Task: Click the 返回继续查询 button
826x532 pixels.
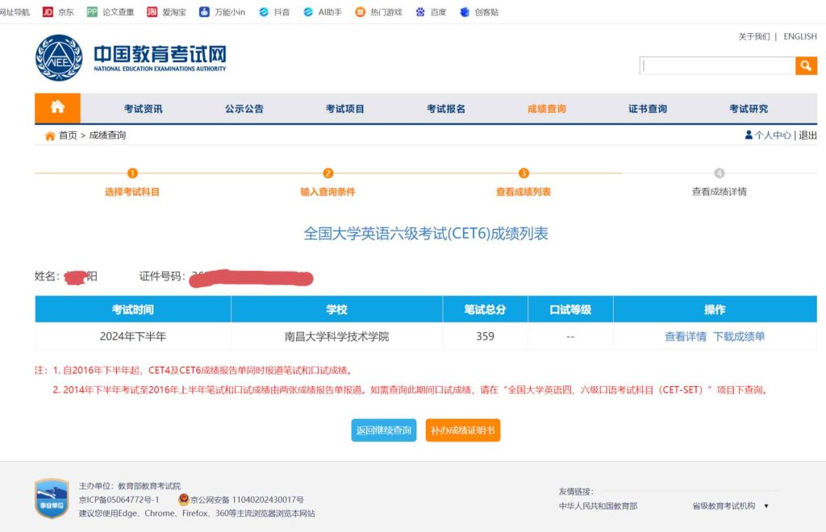Action: [x=384, y=430]
